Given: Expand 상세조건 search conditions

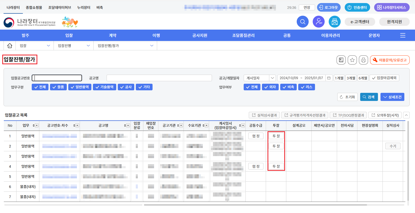Looking at the screenshot, I should 392,97.
